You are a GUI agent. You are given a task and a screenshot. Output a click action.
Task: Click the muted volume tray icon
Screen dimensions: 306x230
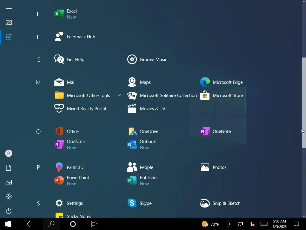coord(252,224)
